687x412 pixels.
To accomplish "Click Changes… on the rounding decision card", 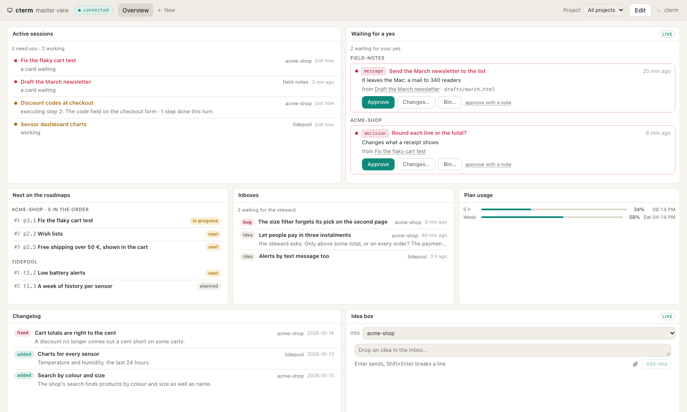I will click(x=416, y=164).
